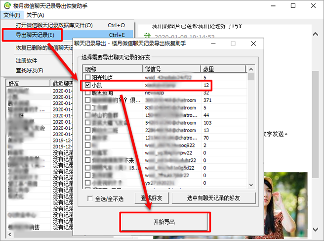Check the checkbox in the row with count 371
Viewport: 324px width, 241px height.
coord(87,100)
